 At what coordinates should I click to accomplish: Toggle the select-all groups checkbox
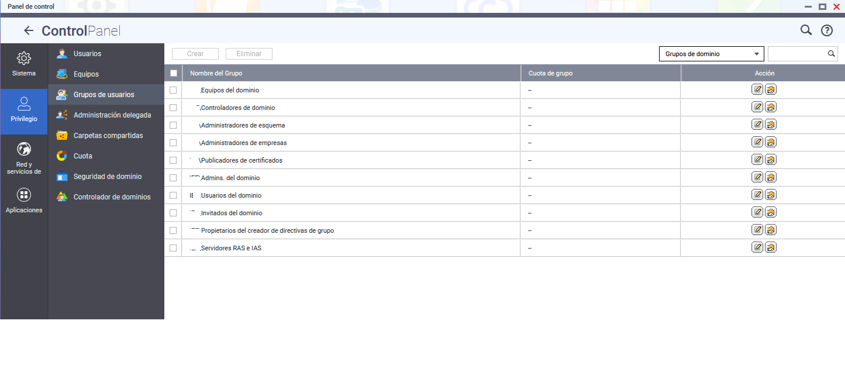(173, 73)
